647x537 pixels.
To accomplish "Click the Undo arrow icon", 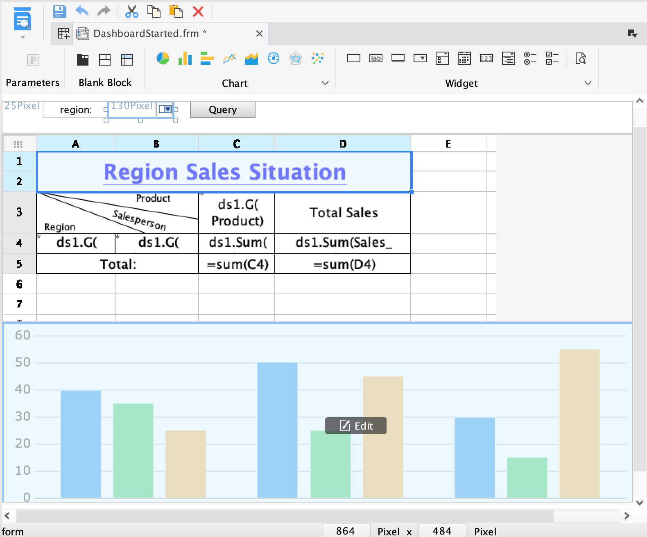I will [x=82, y=11].
